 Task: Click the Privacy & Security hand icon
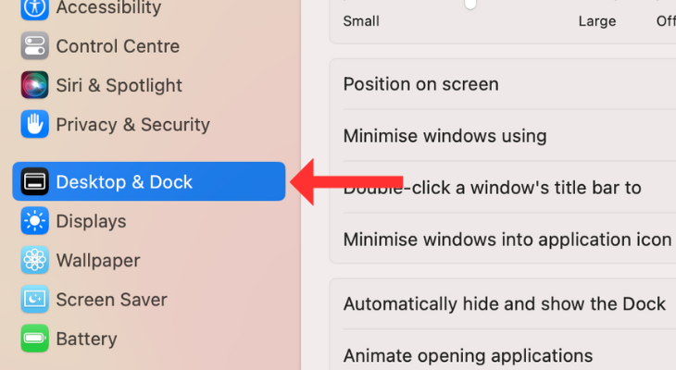coord(34,124)
